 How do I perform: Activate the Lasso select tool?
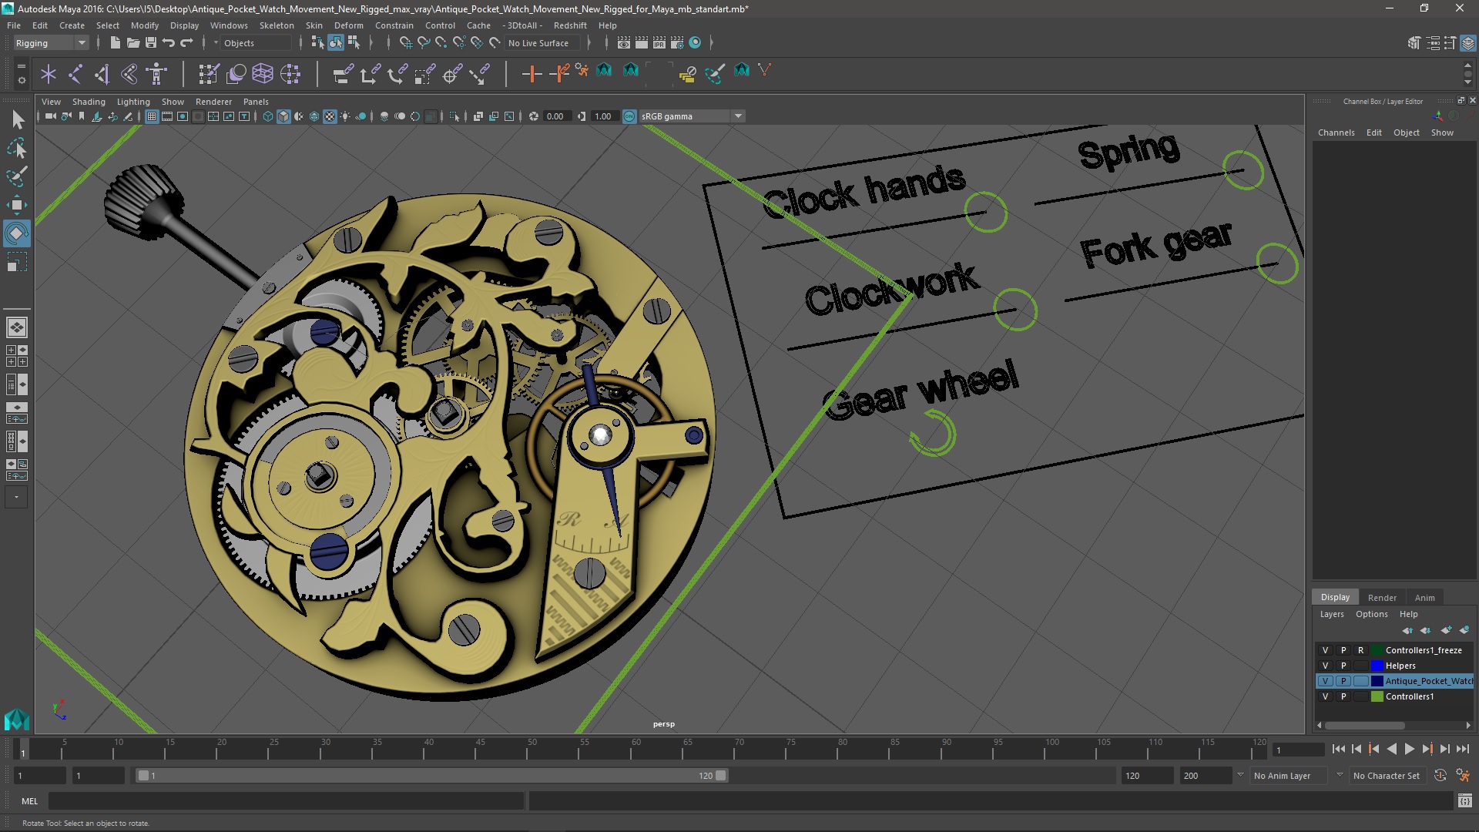pyautogui.click(x=17, y=148)
